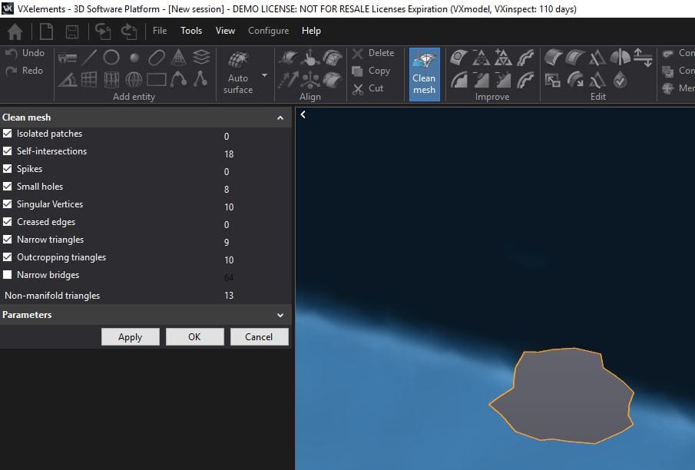The height and width of the screenshot is (470, 695).
Task: Click the Flip normals arrows icon in Edit
Action: coord(643,58)
